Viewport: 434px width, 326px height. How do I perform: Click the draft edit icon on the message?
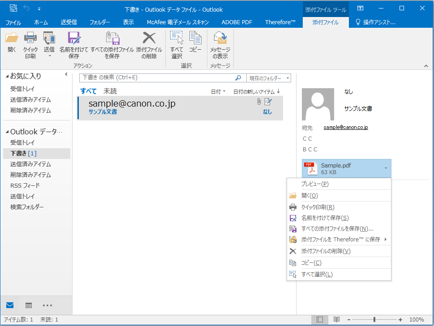[x=268, y=102]
